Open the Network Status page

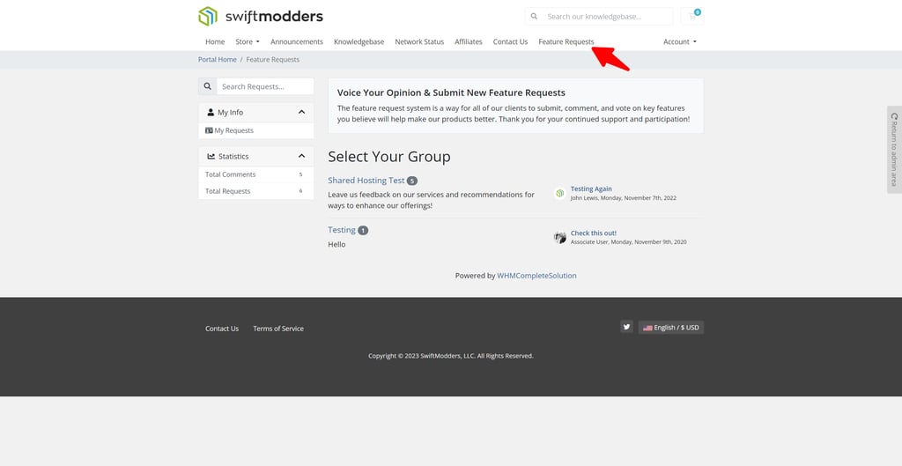(419, 41)
